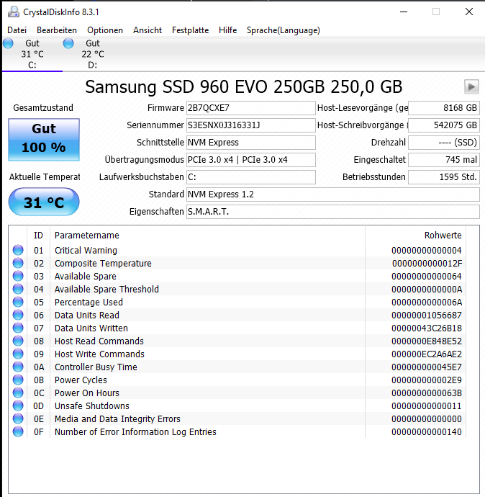485x497 pixels.
Task: Select the Percentage Used parameter name
Action: tap(89, 303)
